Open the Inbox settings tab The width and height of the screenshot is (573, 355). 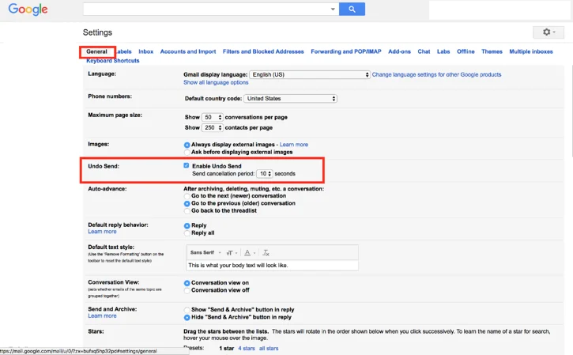click(x=145, y=51)
